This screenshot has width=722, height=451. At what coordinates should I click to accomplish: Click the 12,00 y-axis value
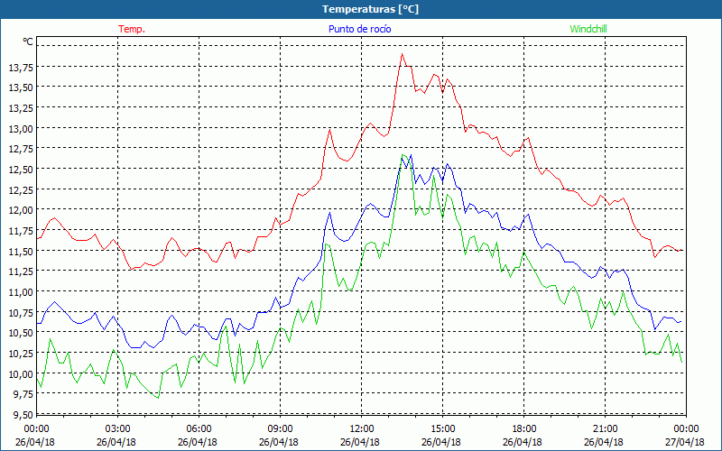[21, 210]
